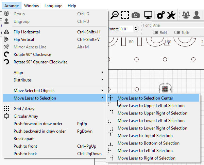Image resolution: width=204 pixels, height=165 pixels.
Task: Select the frame selection dashed-rectangle icon
Action: tap(125, 15)
